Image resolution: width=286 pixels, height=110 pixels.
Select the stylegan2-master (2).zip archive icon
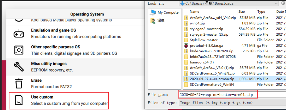186,35
